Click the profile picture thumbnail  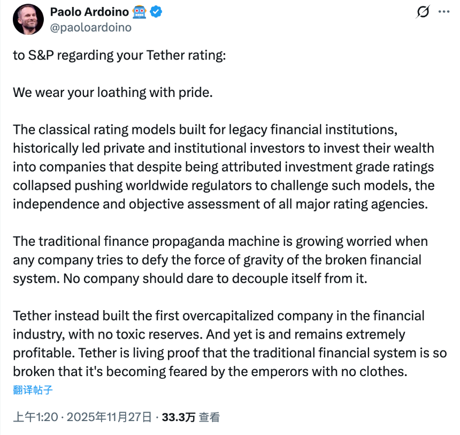[28, 19]
